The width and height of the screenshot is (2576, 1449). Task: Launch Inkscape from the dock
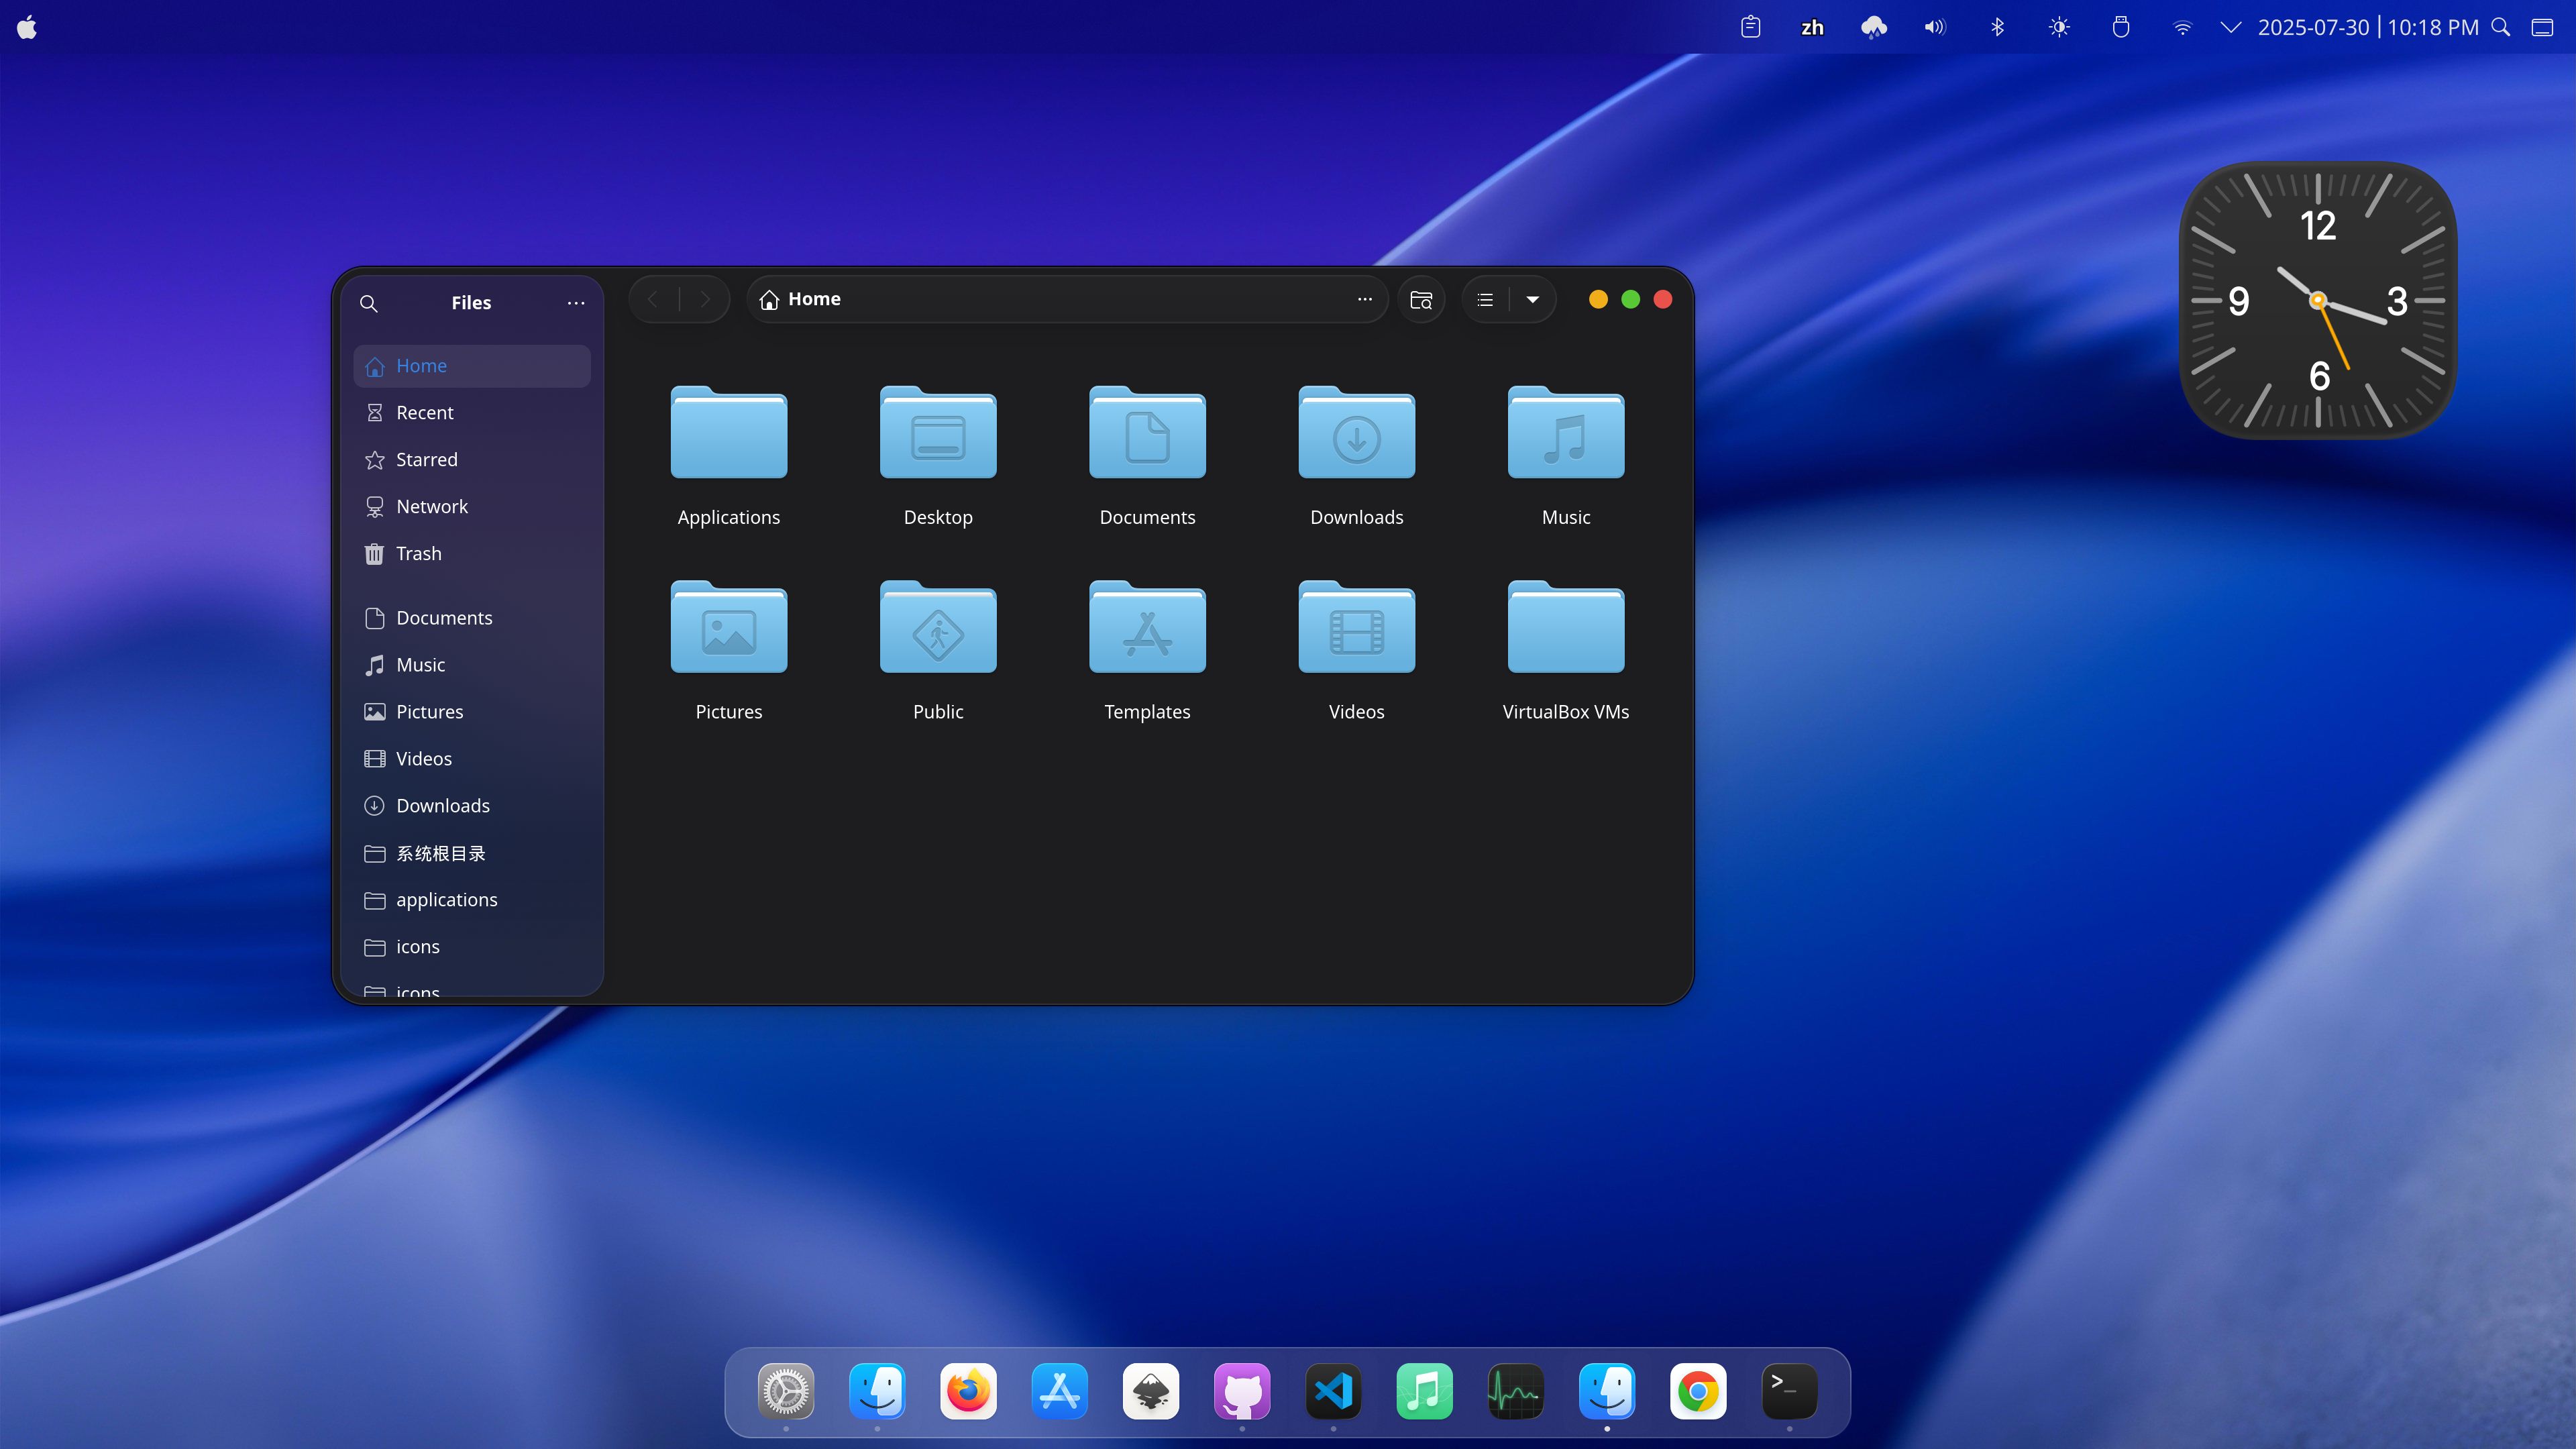(1150, 1391)
